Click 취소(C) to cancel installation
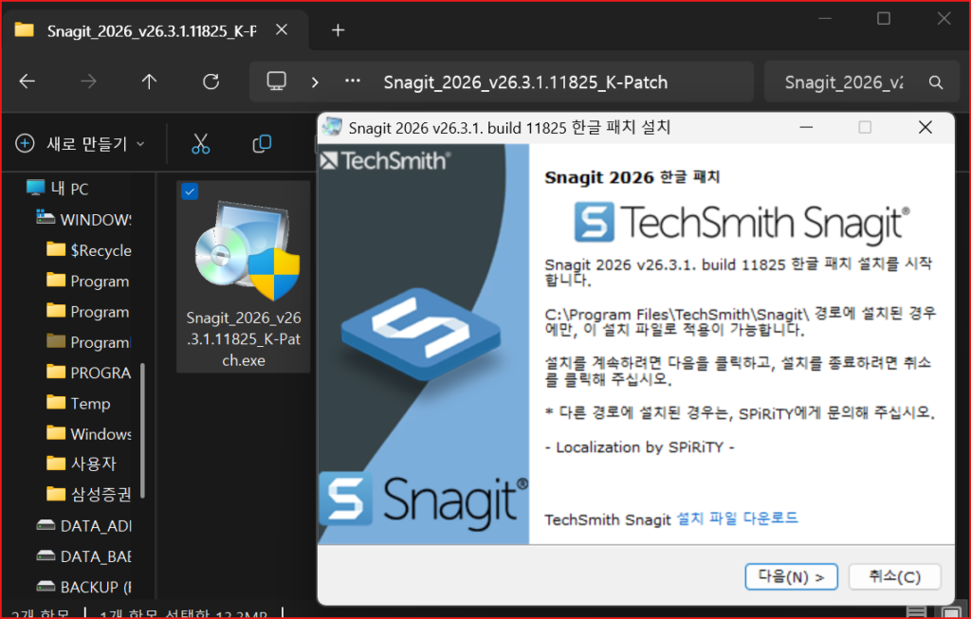This screenshot has height=619, width=971. (894, 577)
